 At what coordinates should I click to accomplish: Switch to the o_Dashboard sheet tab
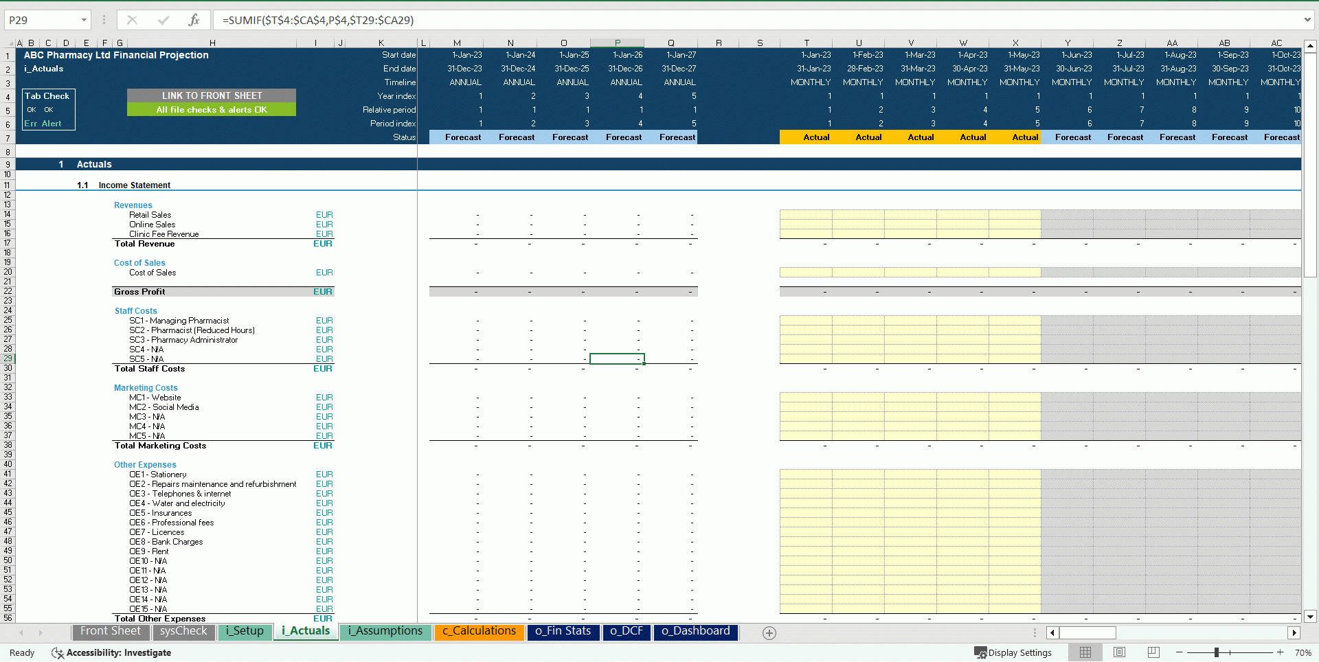(695, 631)
